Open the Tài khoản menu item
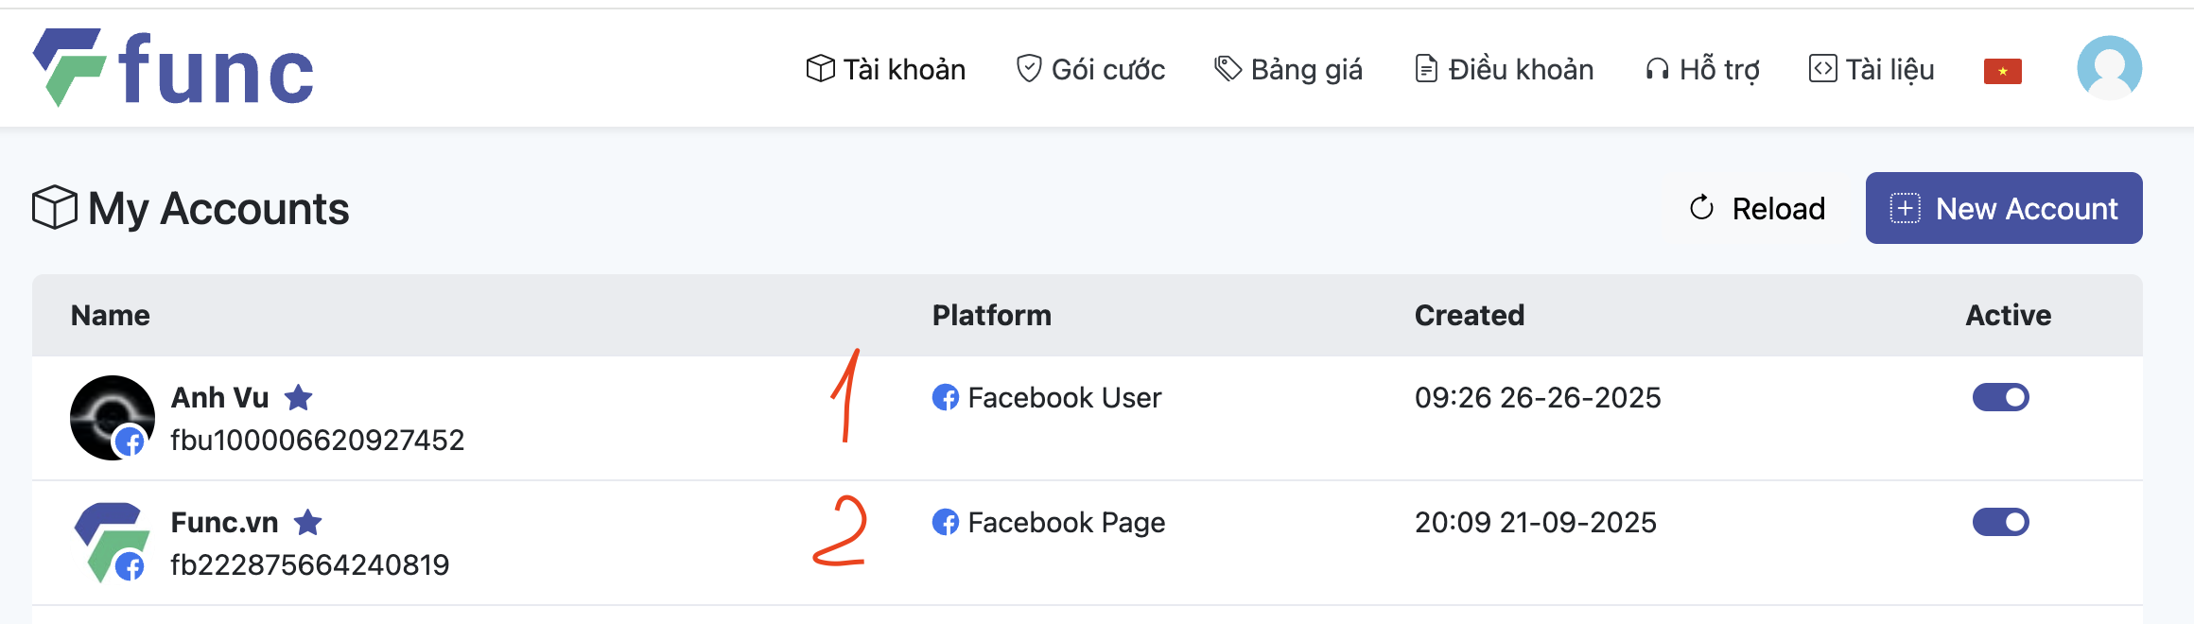This screenshot has width=2194, height=624. point(886,69)
